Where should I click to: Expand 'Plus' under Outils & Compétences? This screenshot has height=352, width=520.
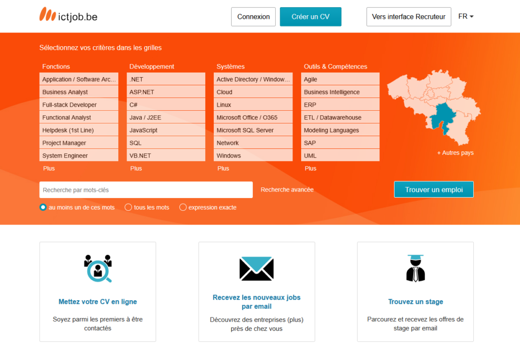[310, 168]
